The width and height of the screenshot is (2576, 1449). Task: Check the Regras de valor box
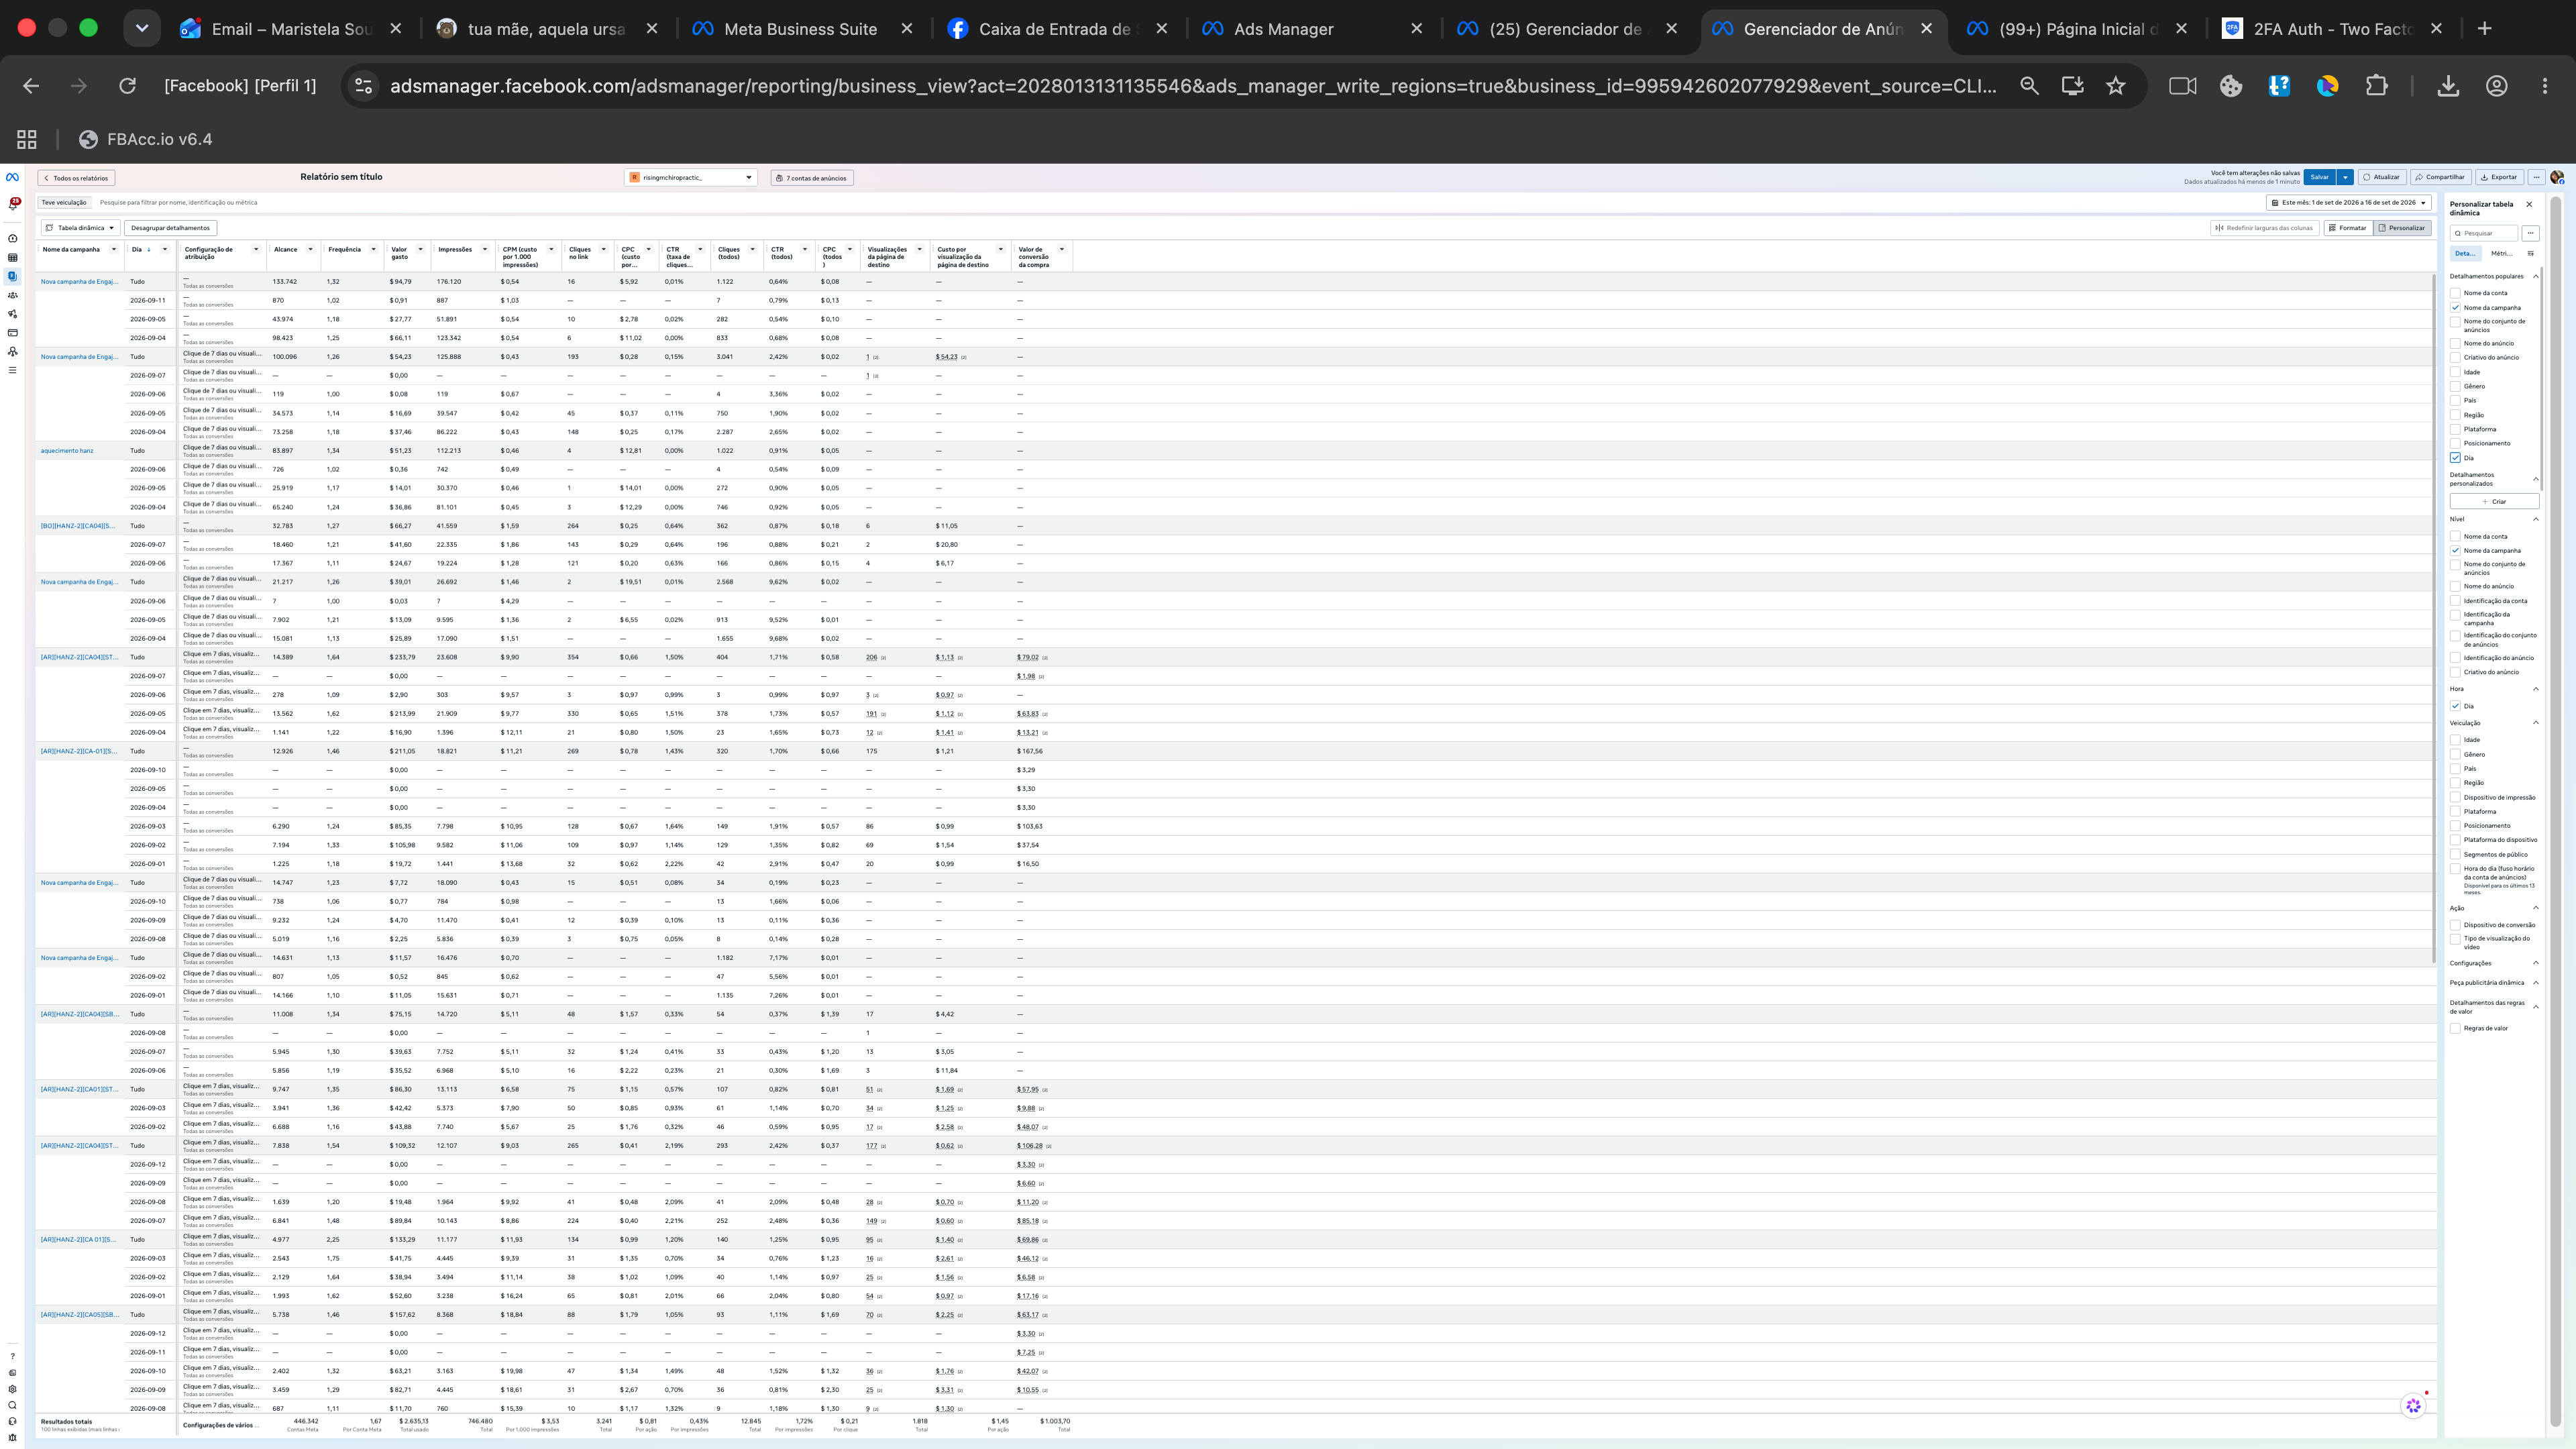pyautogui.click(x=2455, y=1028)
